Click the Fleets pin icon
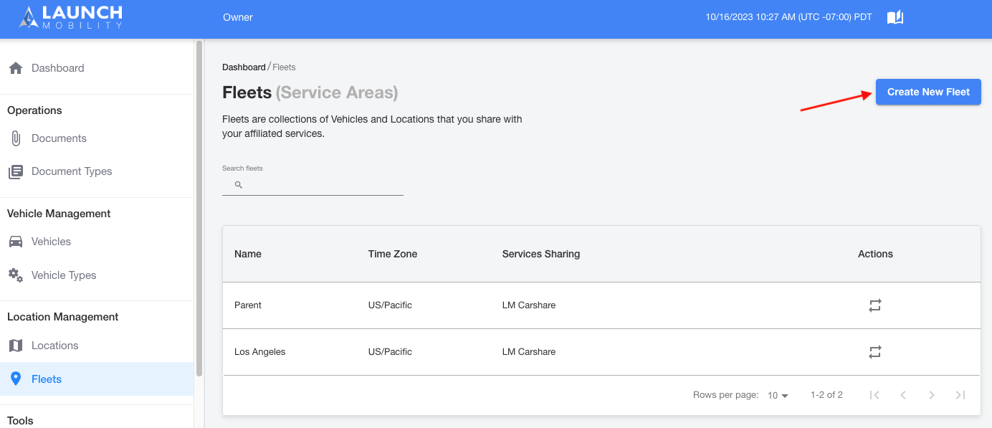This screenshot has width=992, height=428. click(x=16, y=379)
